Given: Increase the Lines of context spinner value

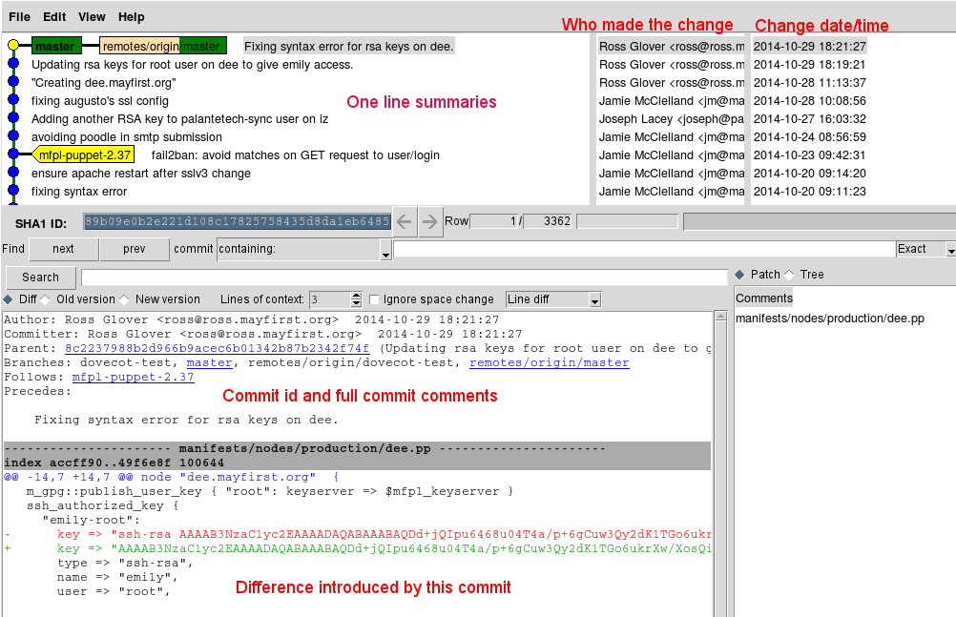Looking at the screenshot, I should (x=357, y=296).
